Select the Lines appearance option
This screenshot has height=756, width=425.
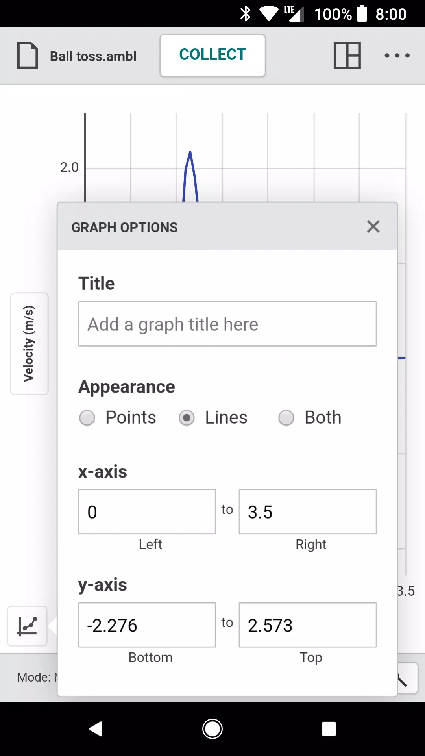213,418
